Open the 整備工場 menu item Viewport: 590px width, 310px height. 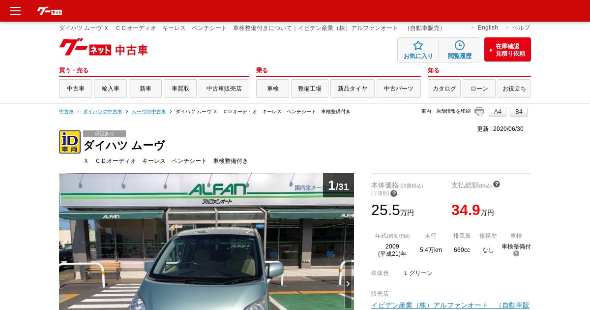point(310,89)
